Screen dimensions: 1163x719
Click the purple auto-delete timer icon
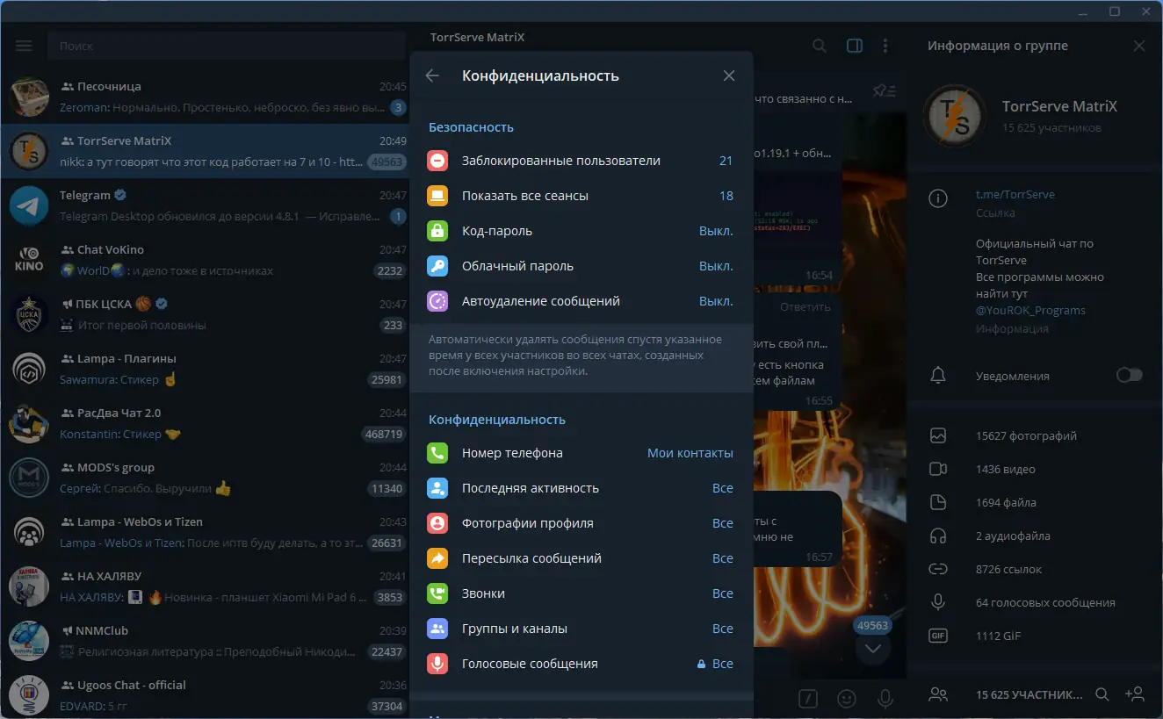point(437,301)
